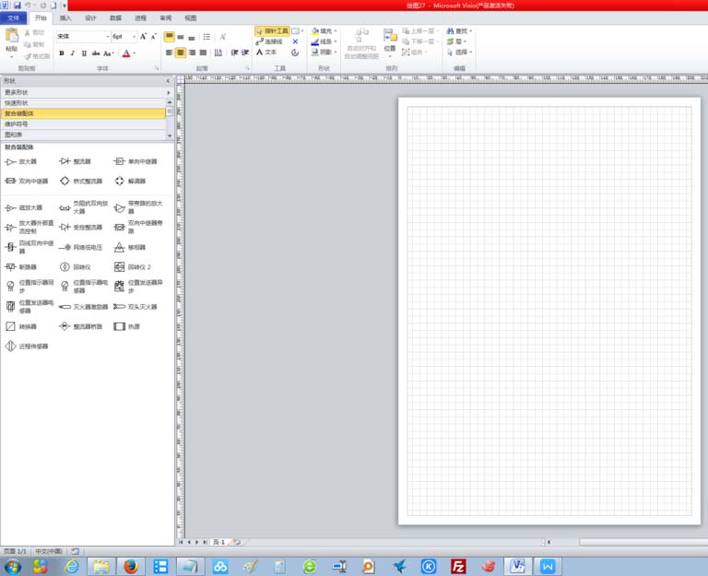
Task: Click the Page-1 (页-1) sheet tab
Action: 219,542
